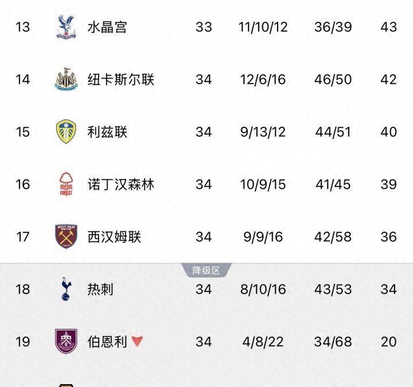Click the Crystal Palace club crest
This screenshot has height=387, width=413.
click(66, 27)
